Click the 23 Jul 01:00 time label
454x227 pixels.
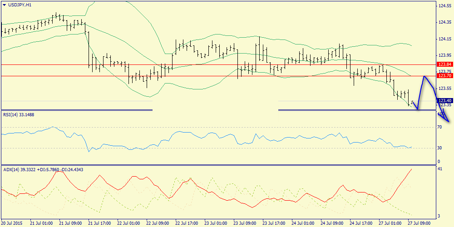click(216, 223)
